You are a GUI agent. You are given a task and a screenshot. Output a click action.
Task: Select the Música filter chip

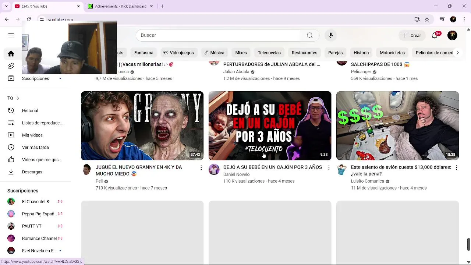click(x=214, y=53)
